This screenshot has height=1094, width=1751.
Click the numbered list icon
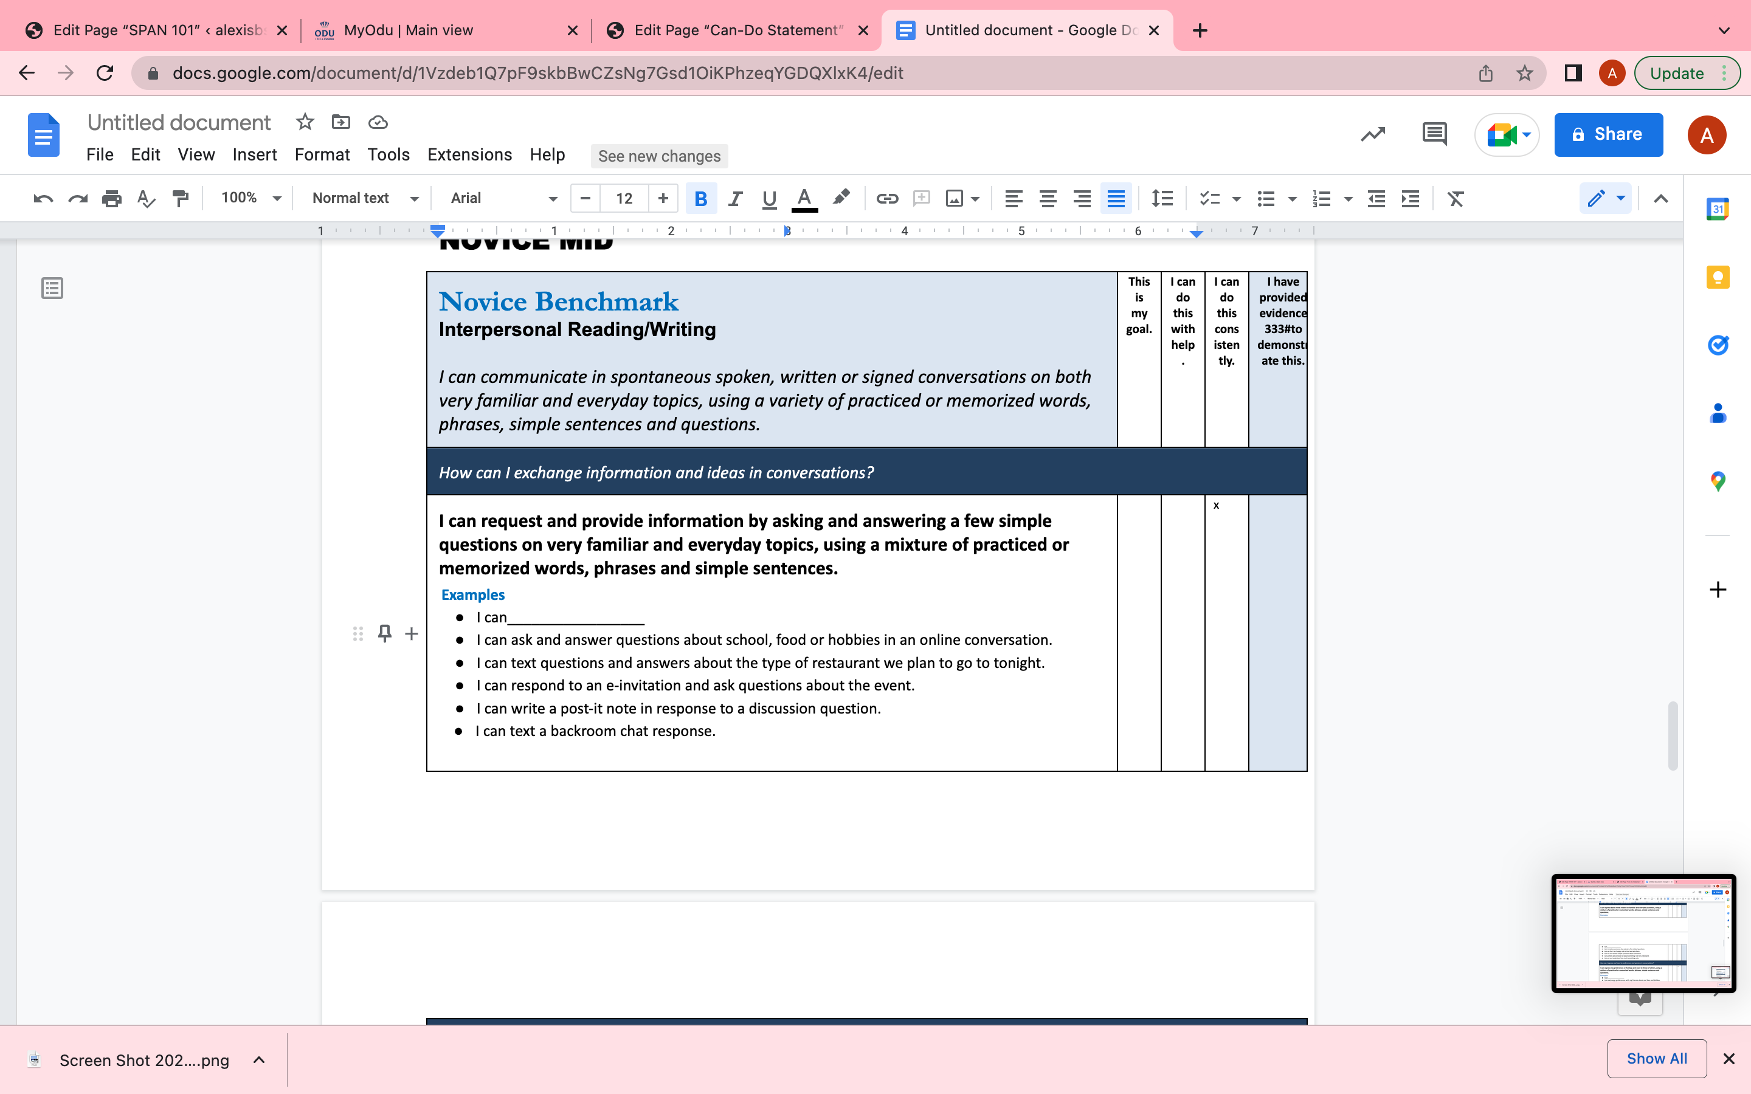[x=1322, y=198]
